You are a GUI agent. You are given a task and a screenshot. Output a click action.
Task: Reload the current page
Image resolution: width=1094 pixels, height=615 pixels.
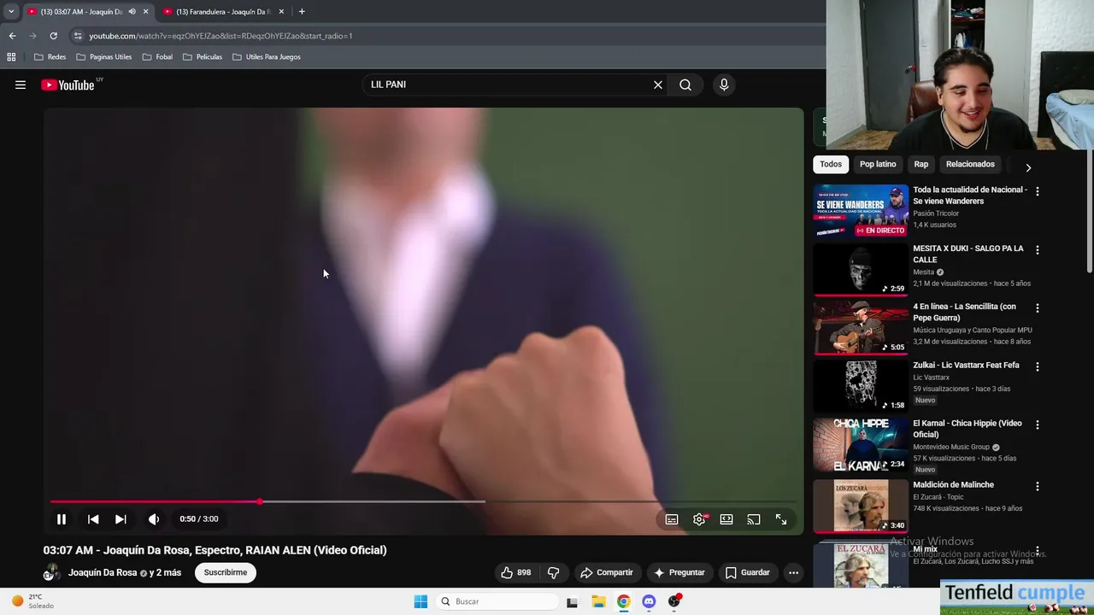click(x=53, y=36)
